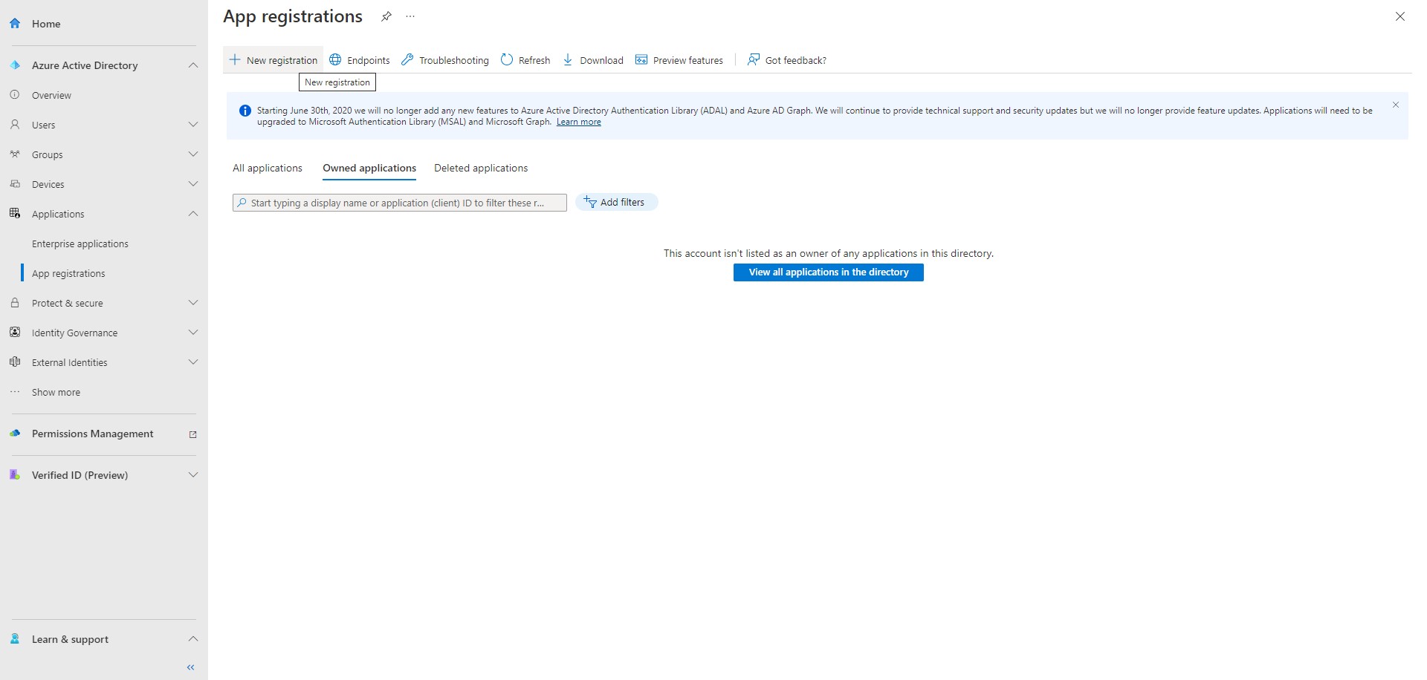Screen dimensions: 1427x680
Task: Refresh the app registrations list
Action: pos(525,59)
